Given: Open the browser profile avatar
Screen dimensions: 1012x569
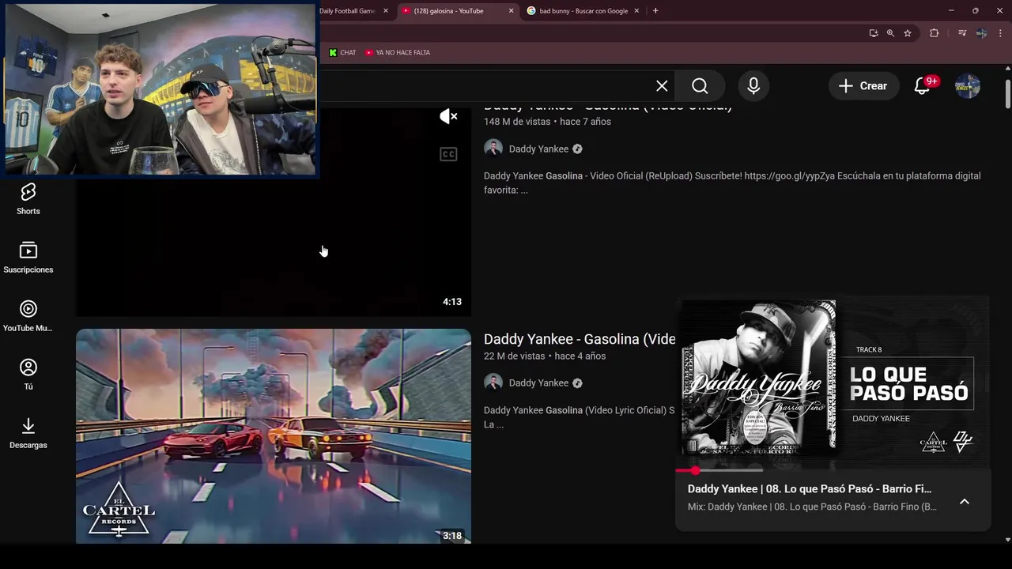Looking at the screenshot, I should [x=981, y=33].
